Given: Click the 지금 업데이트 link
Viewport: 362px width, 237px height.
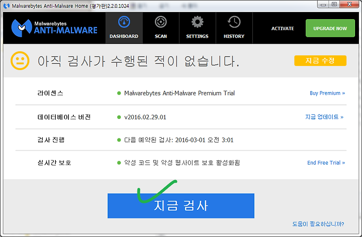Looking at the screenshot, I should (324, 117).
